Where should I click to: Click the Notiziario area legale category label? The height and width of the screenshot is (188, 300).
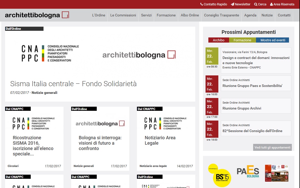pyautogui.click(x=153, y=166)
